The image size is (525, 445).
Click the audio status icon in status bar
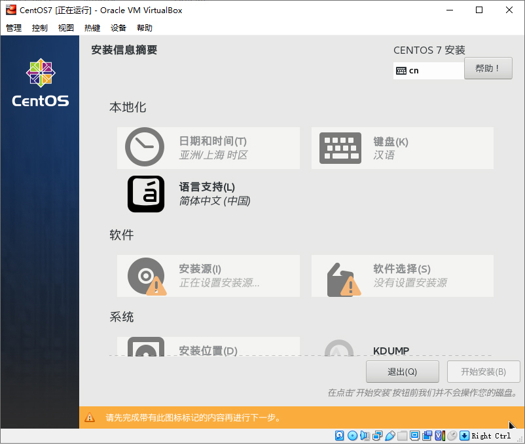tap(365, 435)
